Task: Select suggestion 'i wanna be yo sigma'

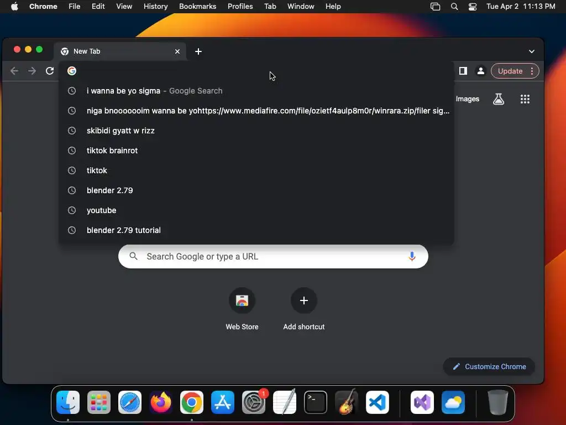Action: pos(256,91)
